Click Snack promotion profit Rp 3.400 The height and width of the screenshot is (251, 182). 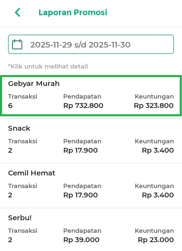coord(158,150)
